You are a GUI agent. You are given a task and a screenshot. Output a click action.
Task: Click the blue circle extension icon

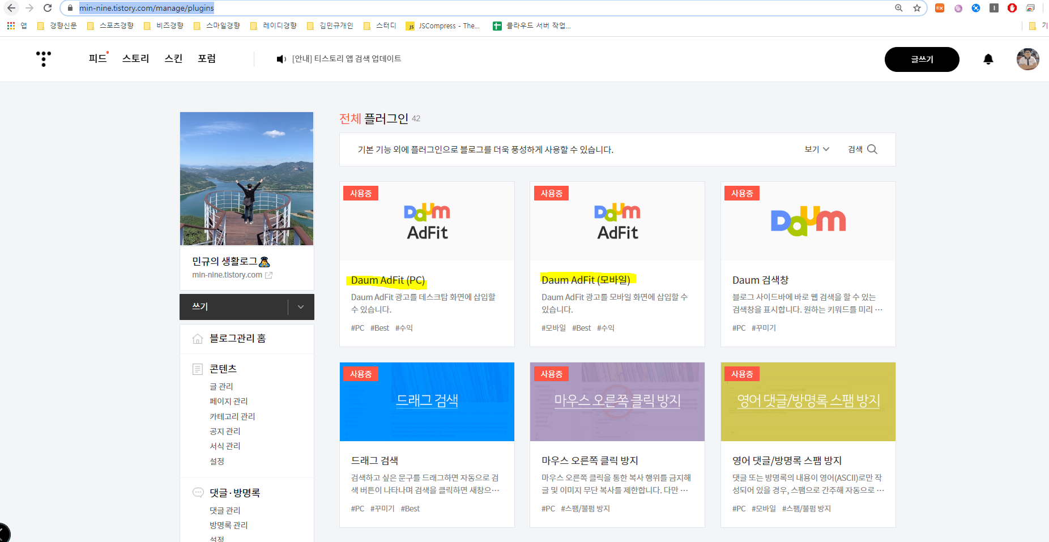click(976, 8)
